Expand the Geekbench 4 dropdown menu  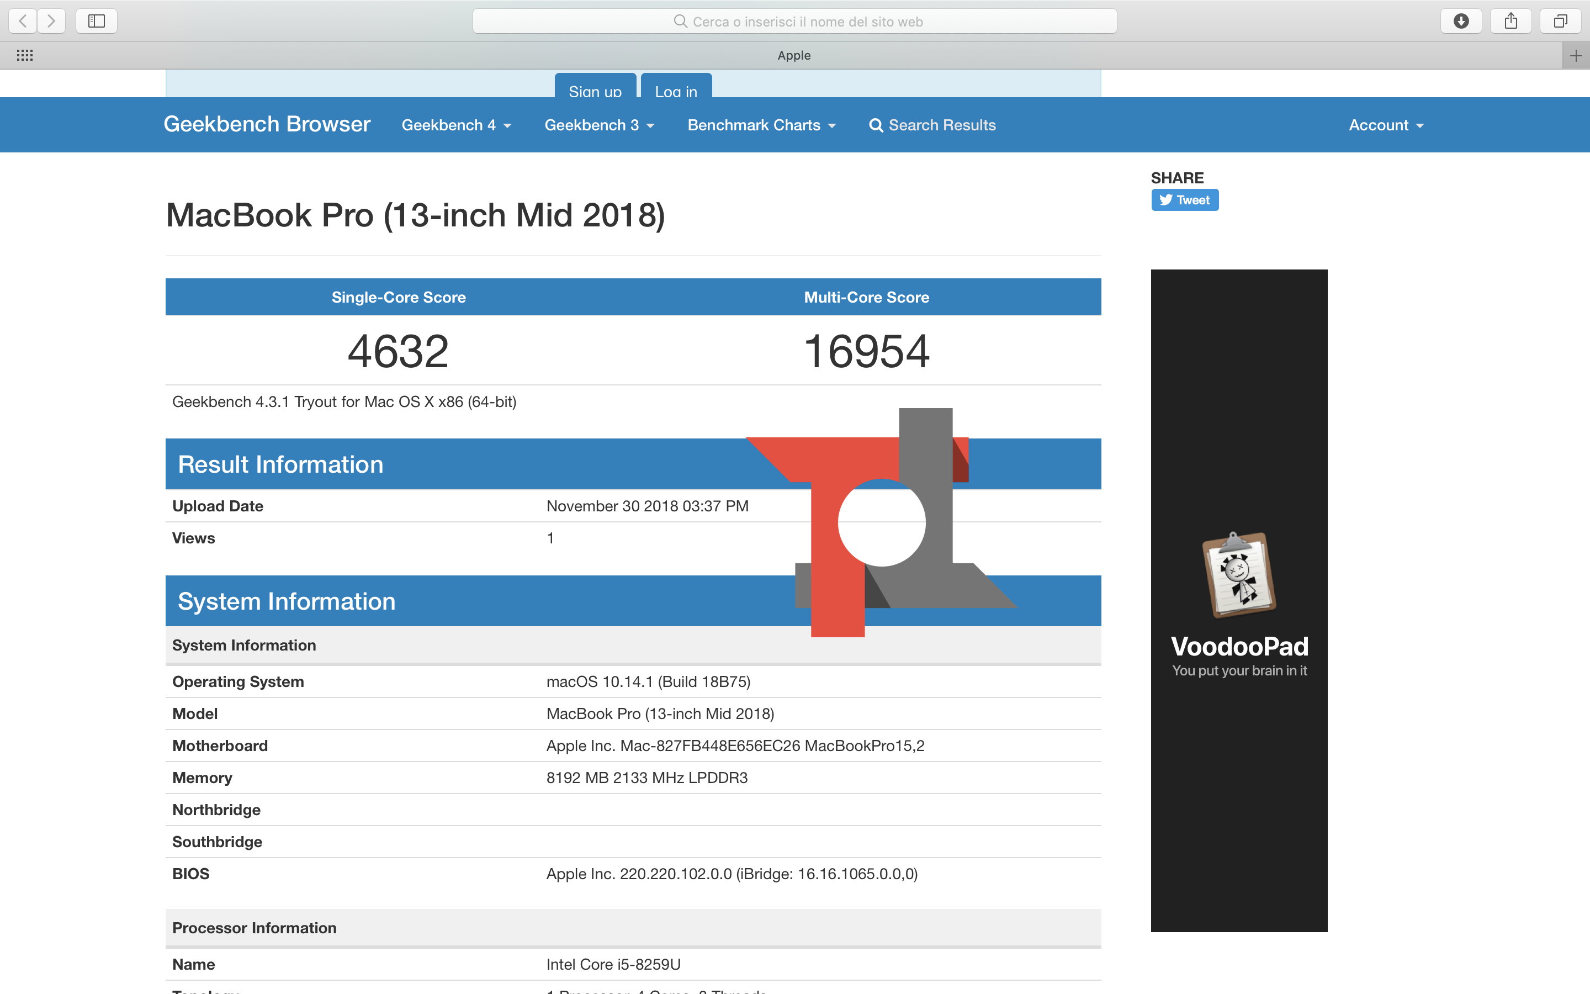coord(456,125)
